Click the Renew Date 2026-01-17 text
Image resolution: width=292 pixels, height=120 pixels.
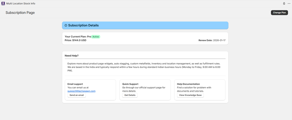tap(212, 40)
